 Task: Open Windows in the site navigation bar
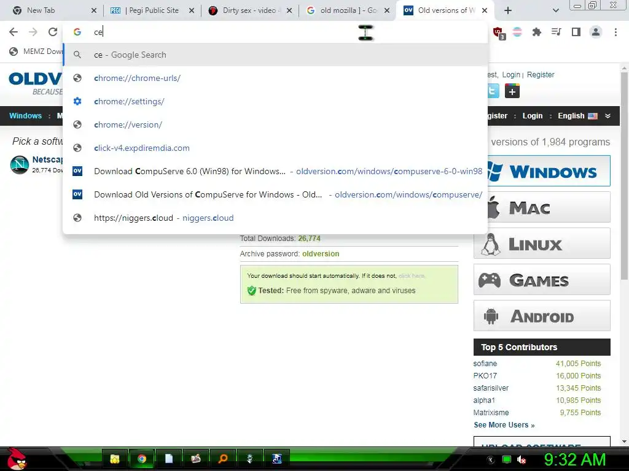[25, 116]
